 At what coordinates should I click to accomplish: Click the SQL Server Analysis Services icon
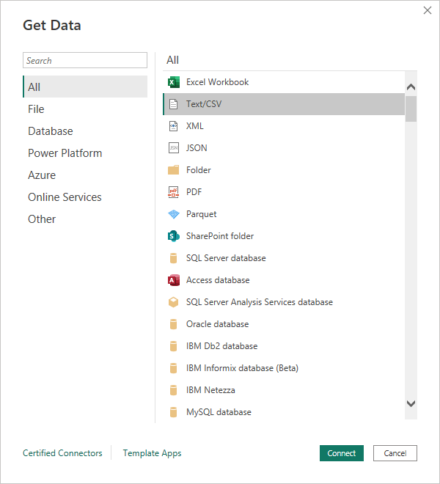[x=174, y=302]
